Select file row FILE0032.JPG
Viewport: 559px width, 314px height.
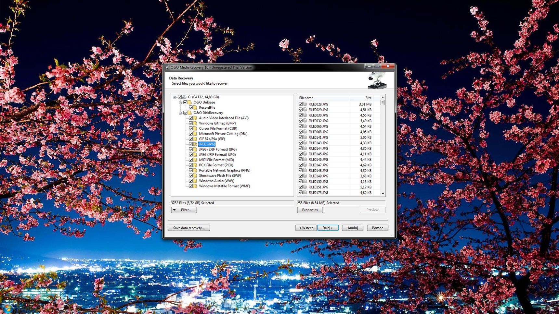coord(339,121)
